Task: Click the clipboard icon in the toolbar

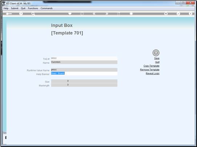Action: pos(131,14)
